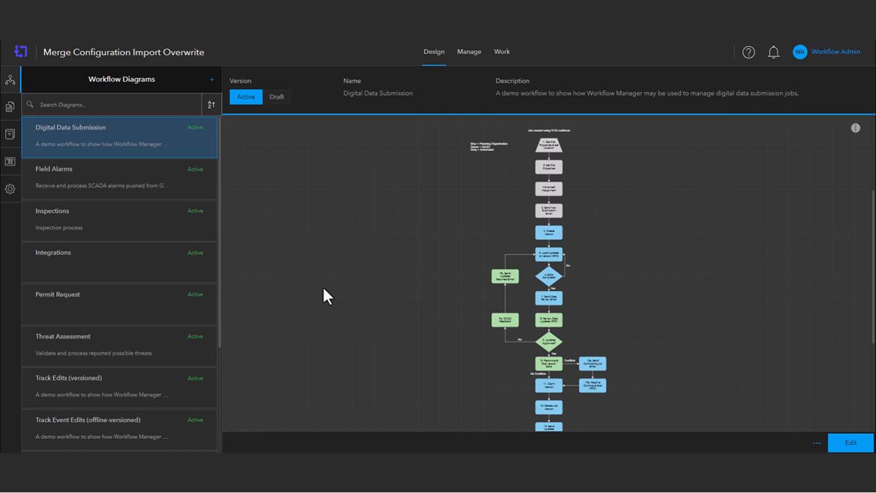Click the Edit button
876x493 pixels.
pyautogui.click(x=851, y=443)
